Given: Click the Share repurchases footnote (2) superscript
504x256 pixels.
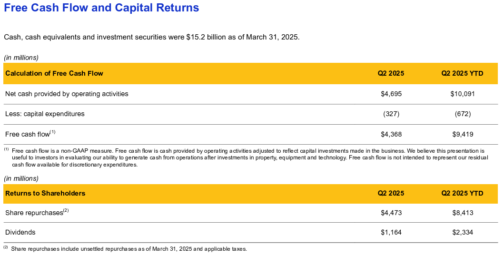Looking at the screenshot, I should click(x=66, y=210).
